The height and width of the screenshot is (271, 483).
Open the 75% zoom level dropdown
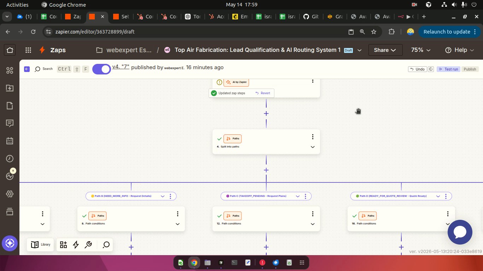point(421,50)
